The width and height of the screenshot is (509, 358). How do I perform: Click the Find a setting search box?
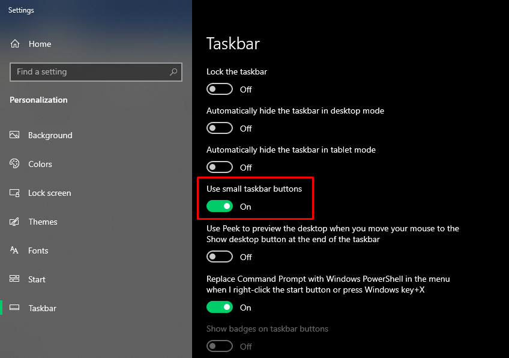pos(96,72)
